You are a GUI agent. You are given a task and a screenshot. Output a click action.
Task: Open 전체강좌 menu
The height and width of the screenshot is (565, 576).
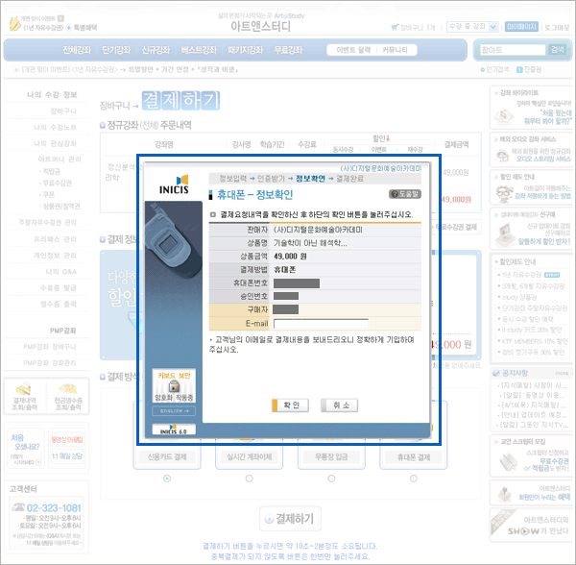coord(77,50)
